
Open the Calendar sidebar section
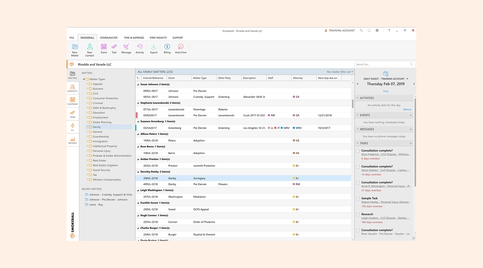click(73, 101)
